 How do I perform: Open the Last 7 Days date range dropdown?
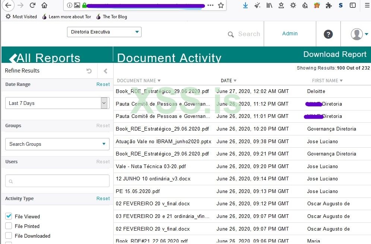pyautogui.click(x=104, y=103)
